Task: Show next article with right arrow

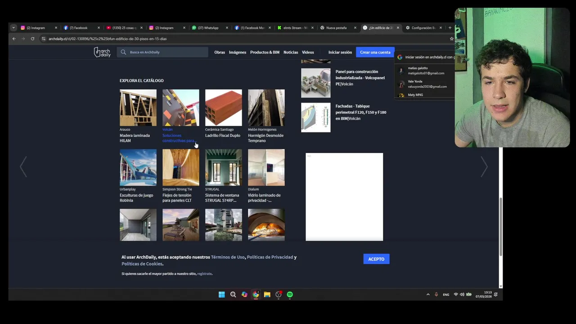Action: (484, 167)
